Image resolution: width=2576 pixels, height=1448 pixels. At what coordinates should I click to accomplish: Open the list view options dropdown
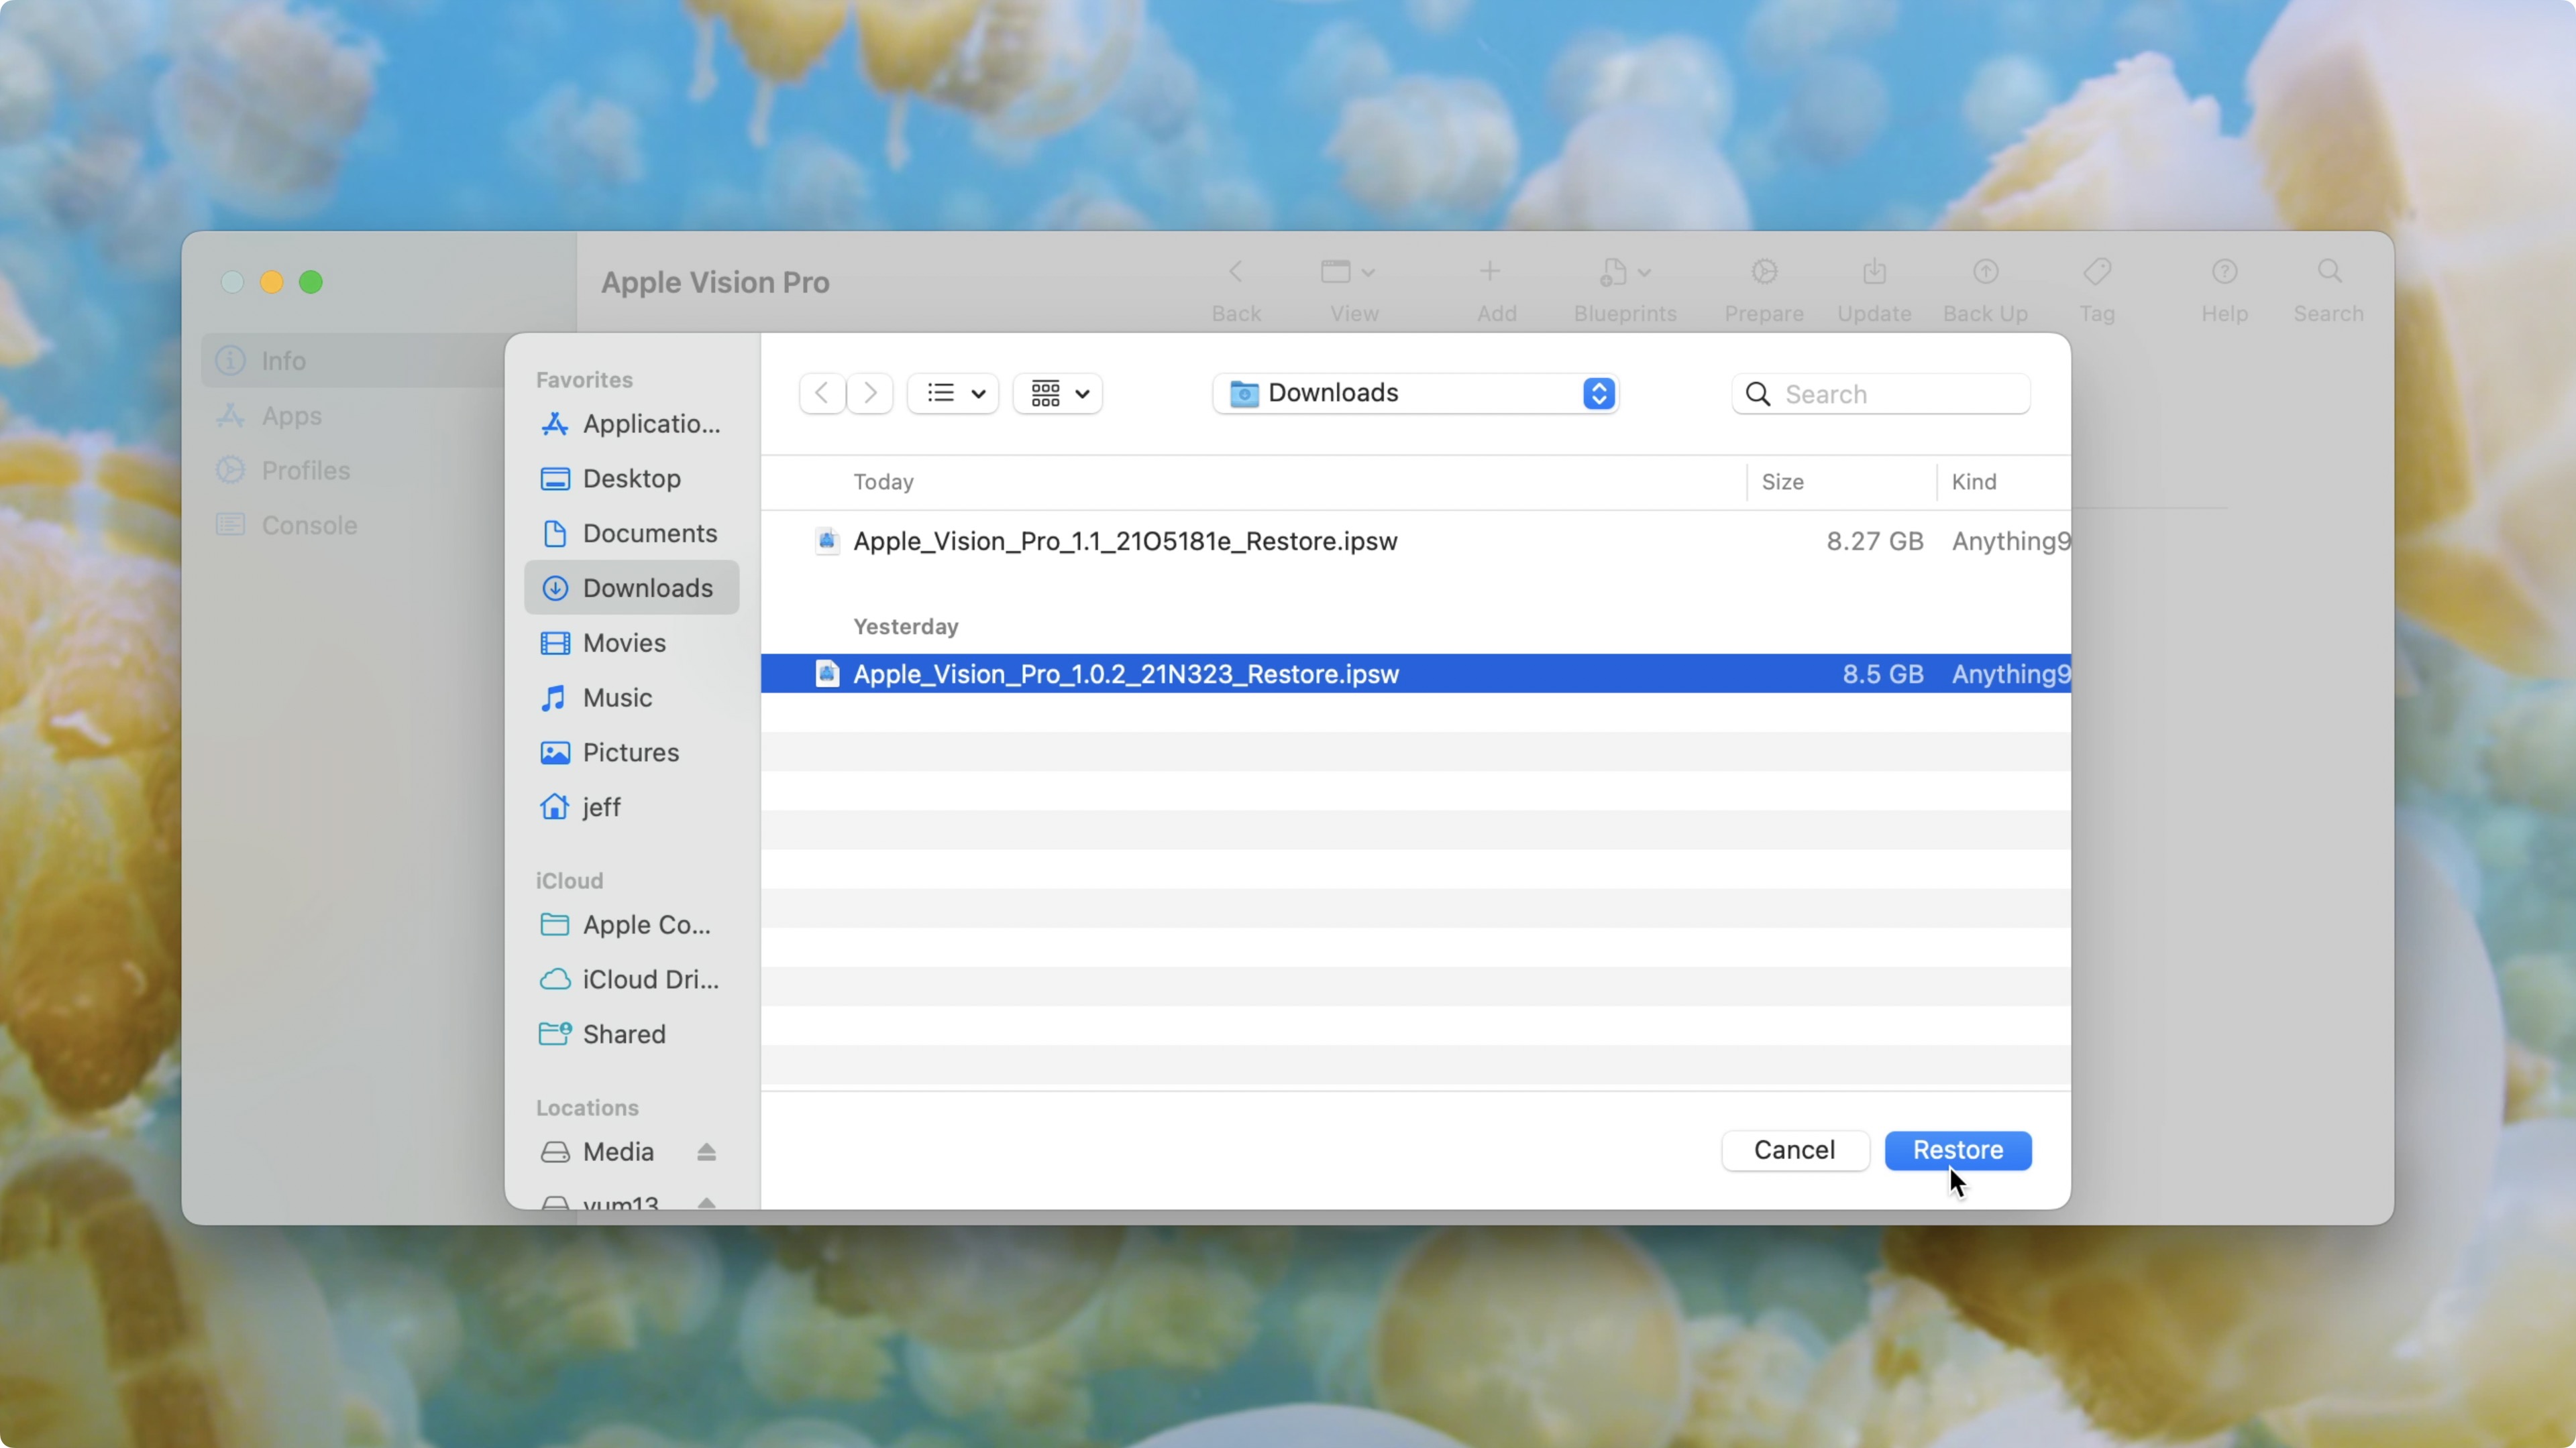[x=954, y=393]
